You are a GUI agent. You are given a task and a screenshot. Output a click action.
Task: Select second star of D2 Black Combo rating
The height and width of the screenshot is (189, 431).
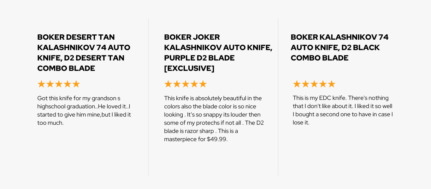click(305, 84)
